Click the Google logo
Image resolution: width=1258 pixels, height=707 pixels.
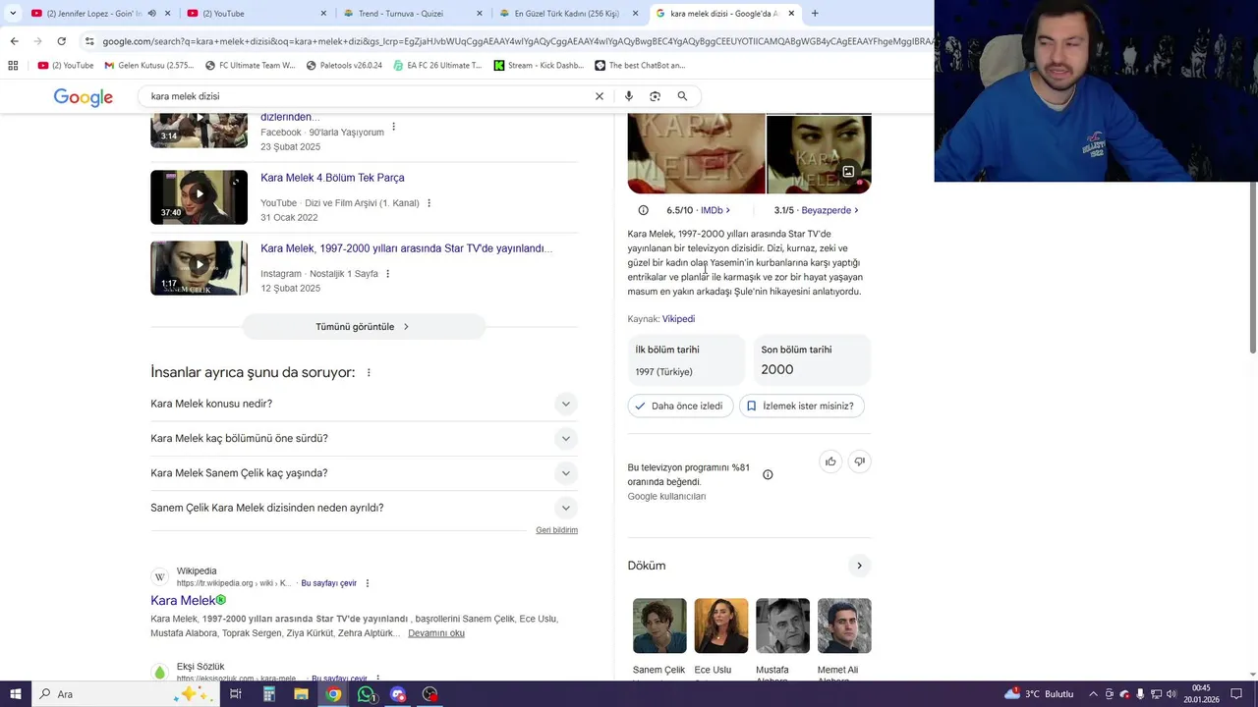83,97
